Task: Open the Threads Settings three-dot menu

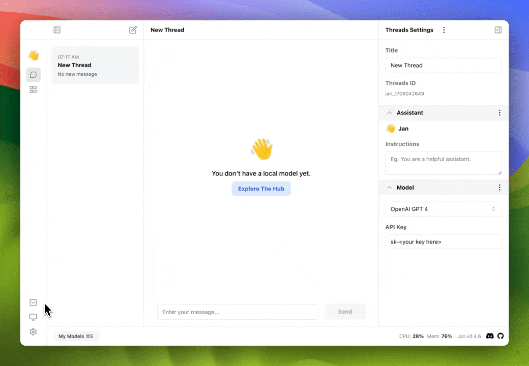Action: tap(444, 30)
